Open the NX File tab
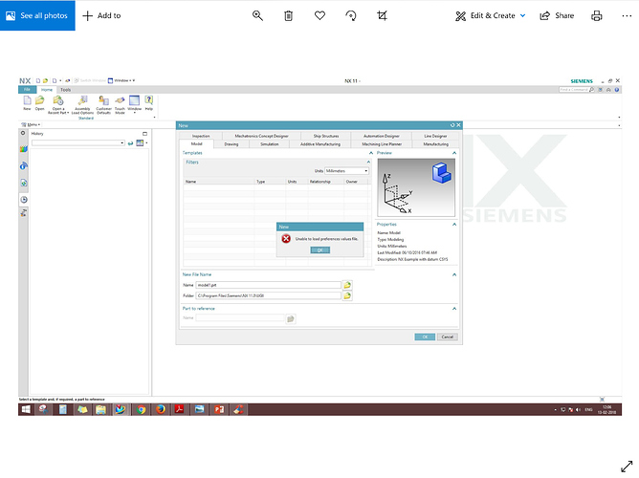The image size is (639, 478). coord(27,90)
